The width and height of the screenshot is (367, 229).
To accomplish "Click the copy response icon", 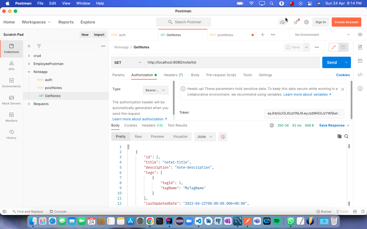I will pyautogui.click(x=339, y=136).
